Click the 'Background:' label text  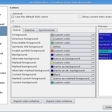20,55
